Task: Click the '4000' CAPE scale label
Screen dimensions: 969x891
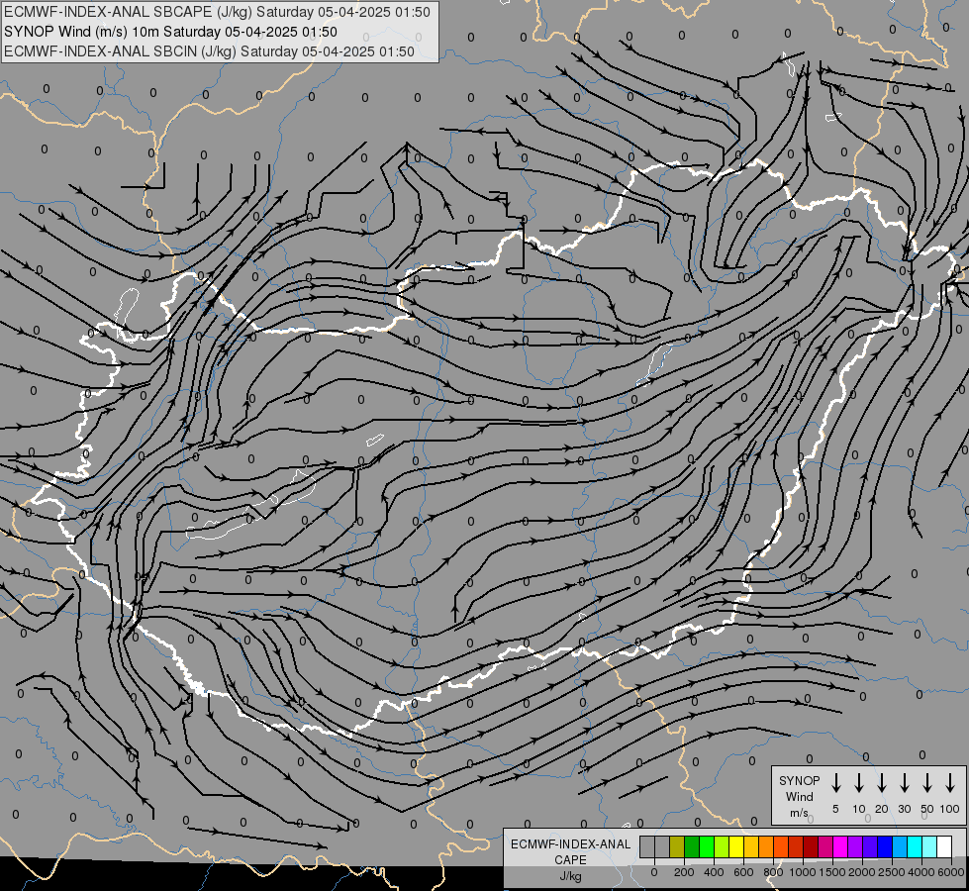Action: click(921, 872)
